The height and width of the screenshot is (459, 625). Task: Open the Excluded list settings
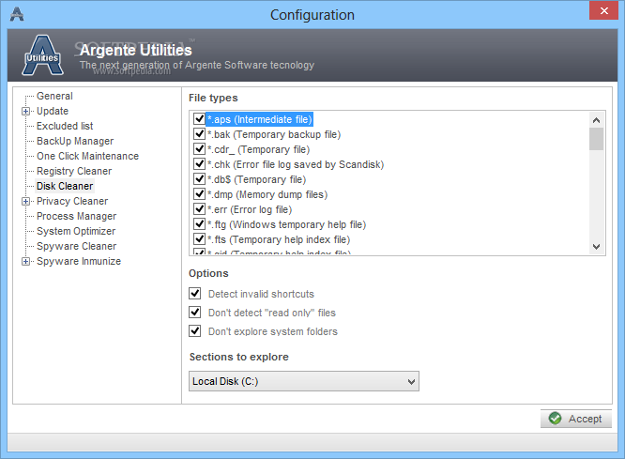(x=65, y=126)
